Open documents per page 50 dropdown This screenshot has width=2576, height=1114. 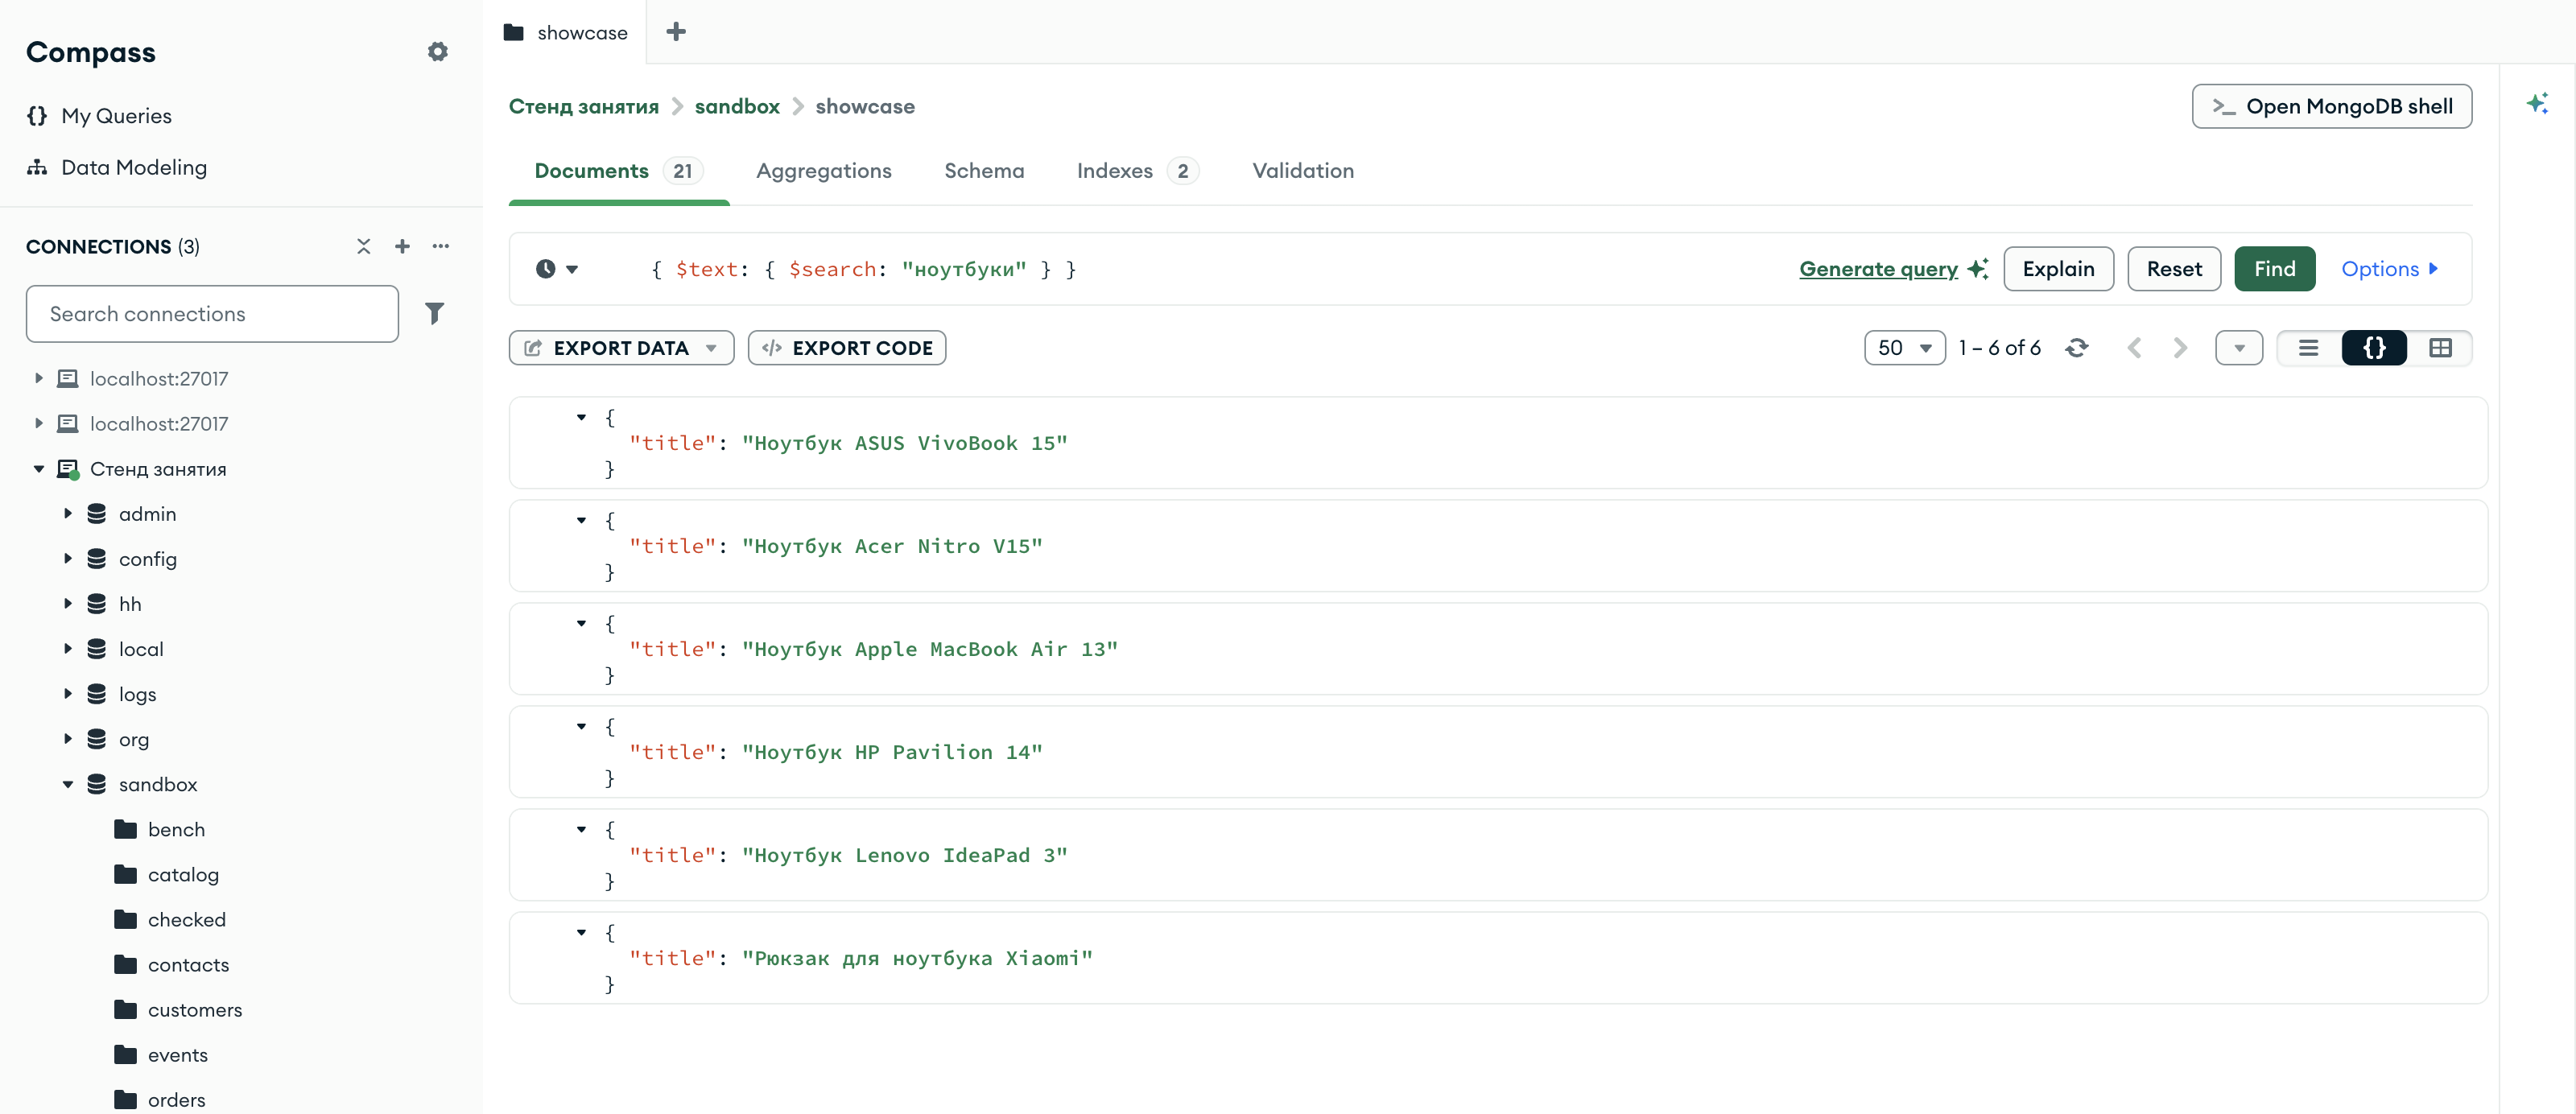(x=1904, y=348)
